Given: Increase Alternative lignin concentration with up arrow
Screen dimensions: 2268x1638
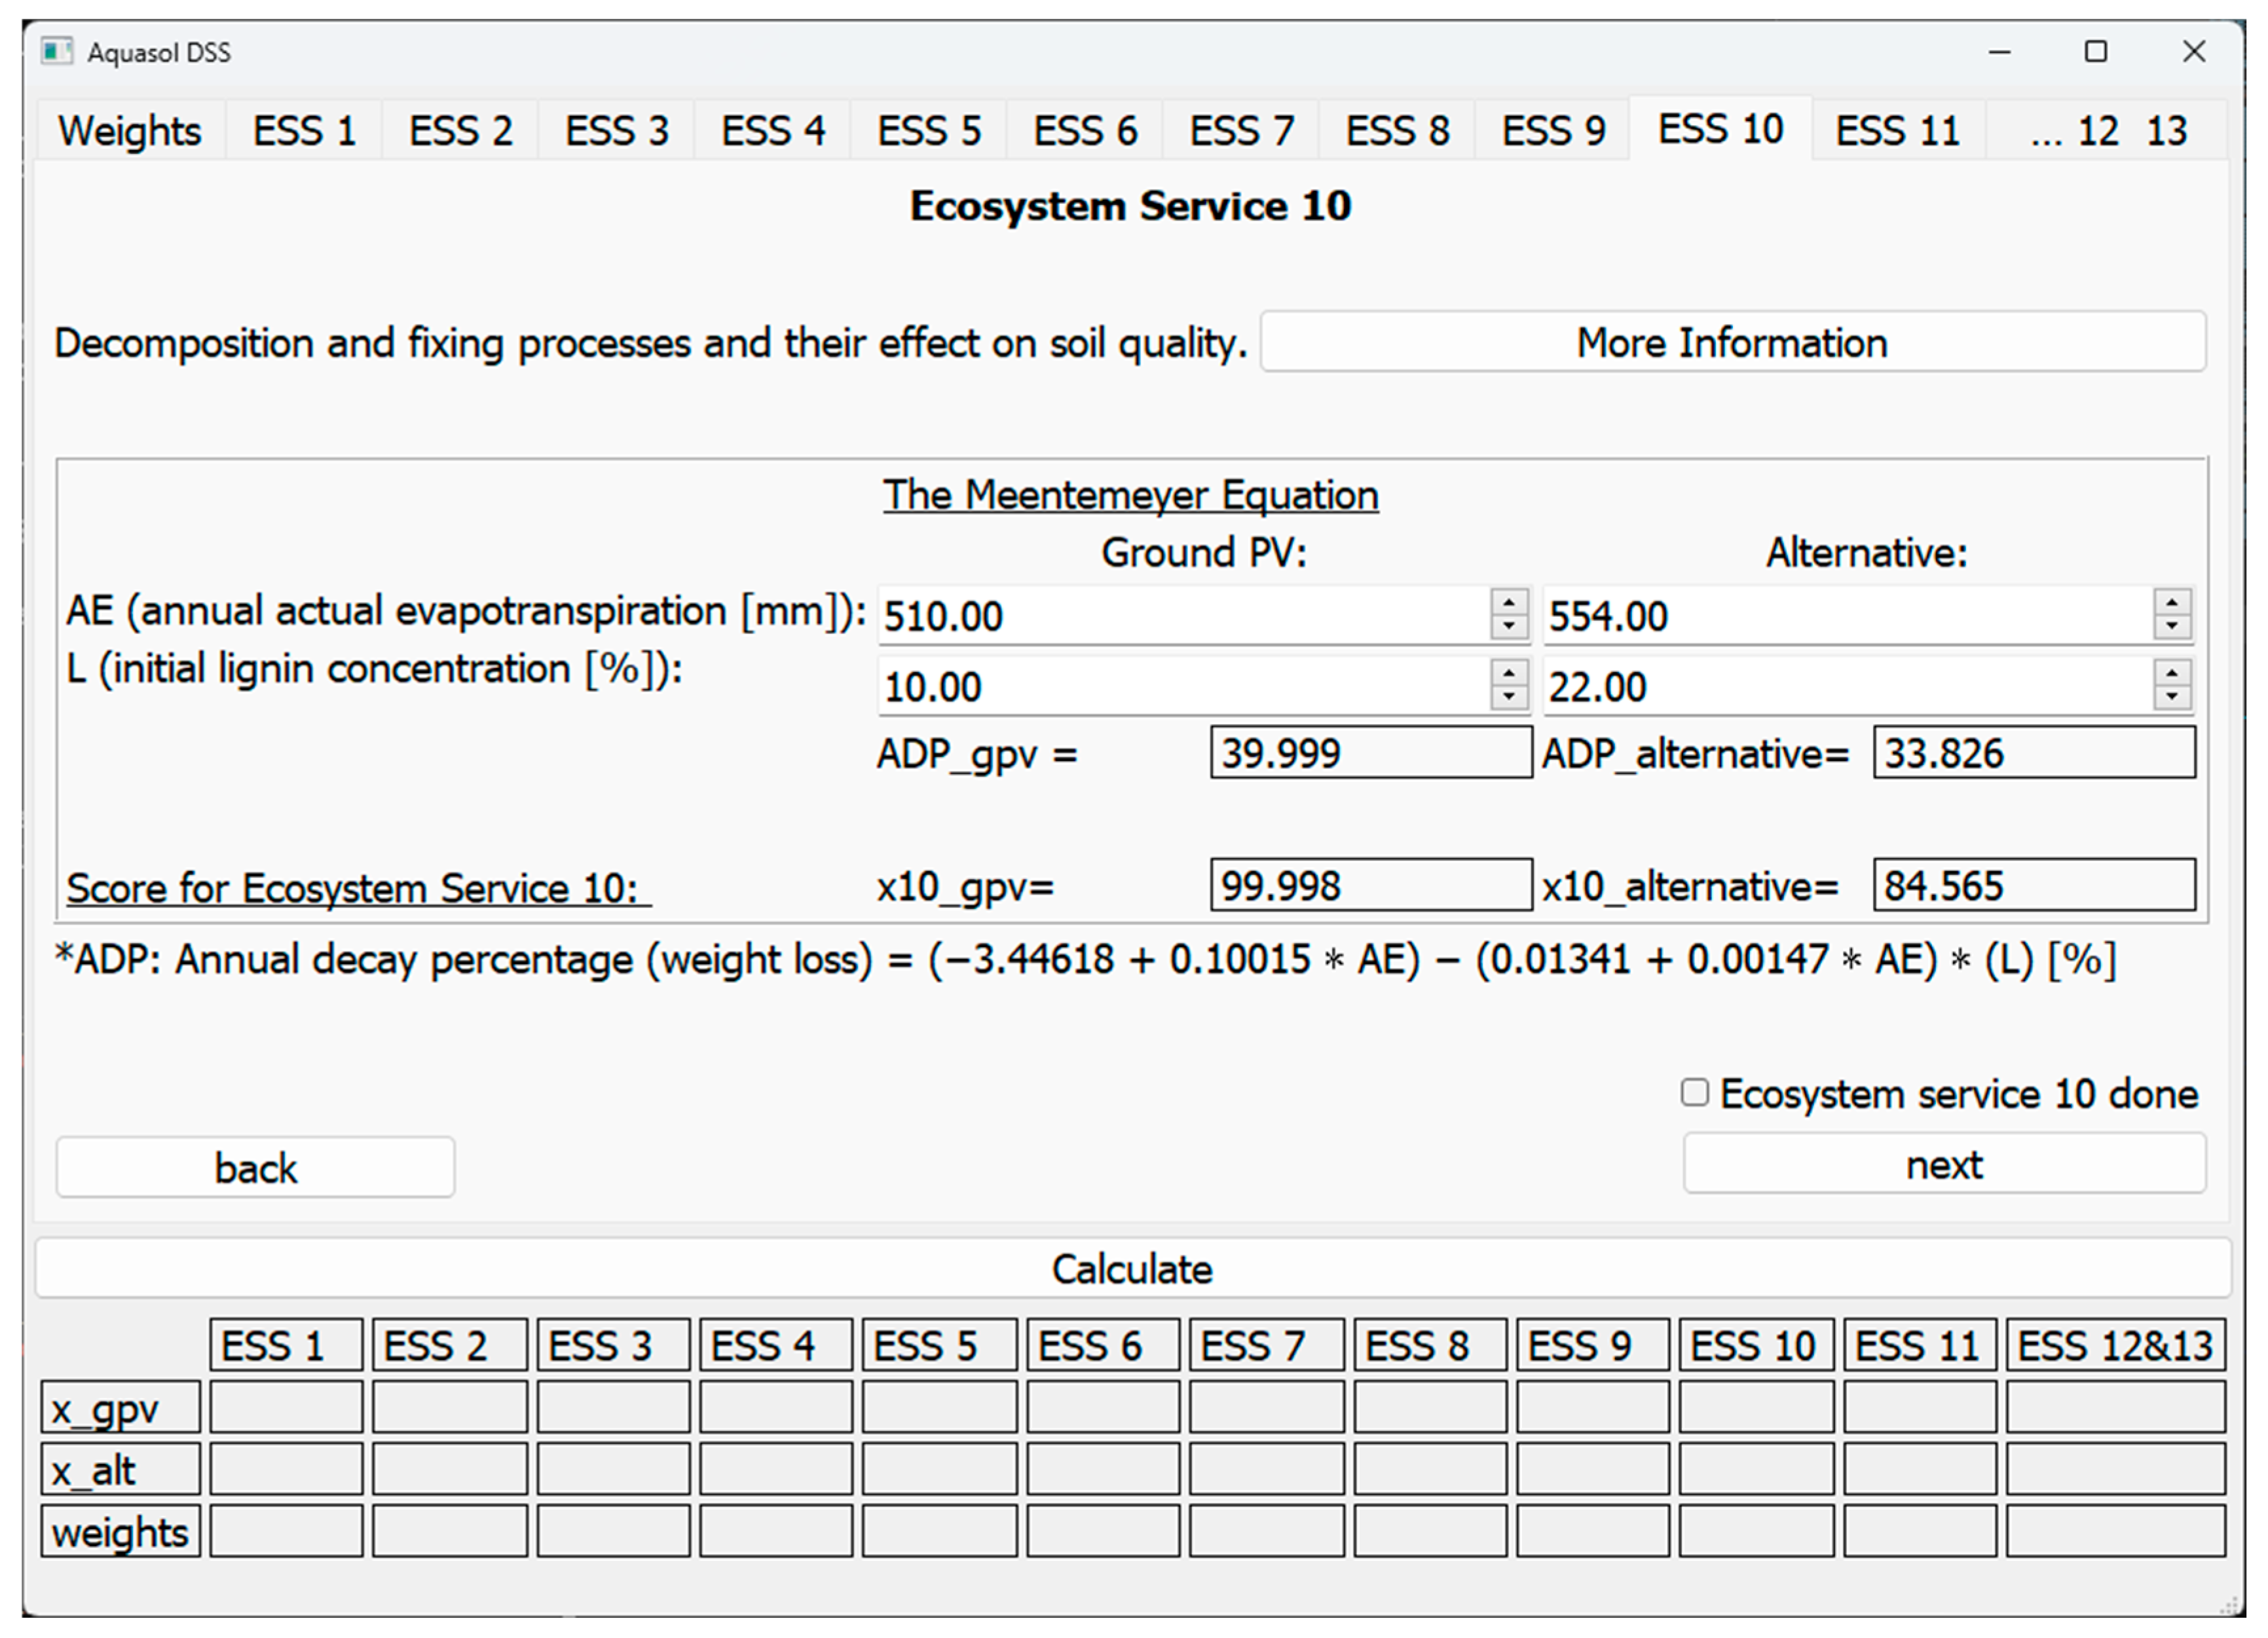Looking at the screenshot, I should click(2171, 673).
